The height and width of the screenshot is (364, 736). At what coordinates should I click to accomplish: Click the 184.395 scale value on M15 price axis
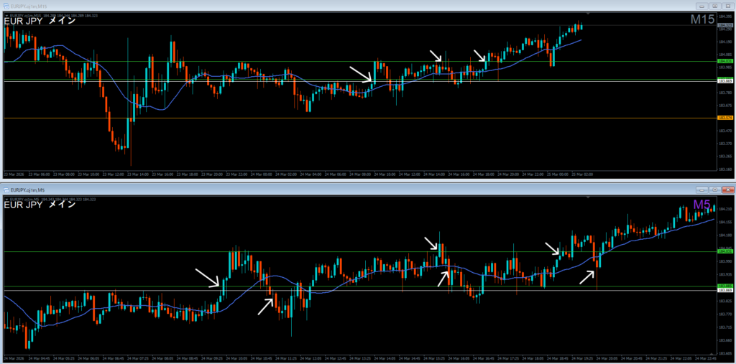coord(725,17)
